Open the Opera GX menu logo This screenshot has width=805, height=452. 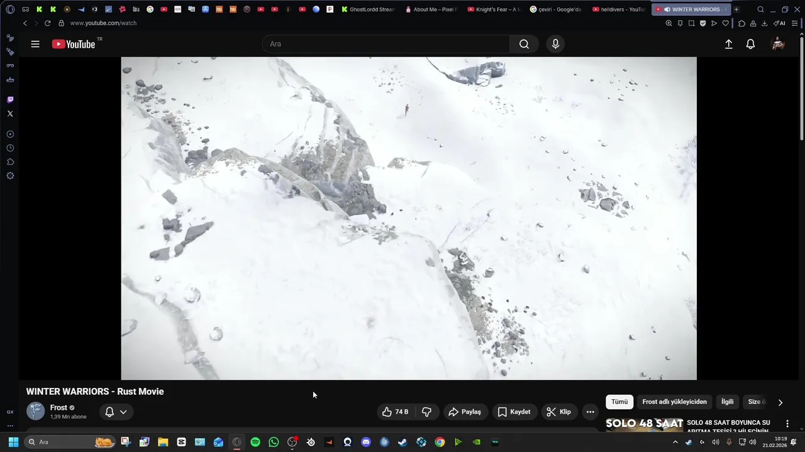point(10,9)
